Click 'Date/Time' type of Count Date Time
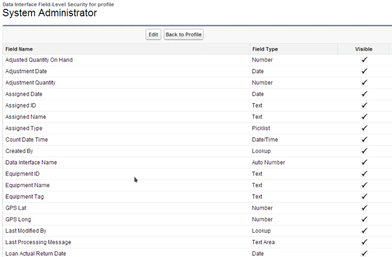Screen dimensions: 392x257 pos(265,140)
